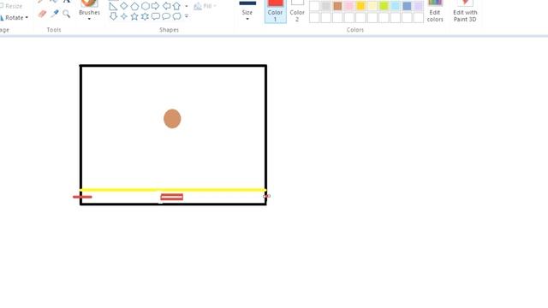Select the six-point star shape
The image size is (548, 308).
[x=145, y=16]
